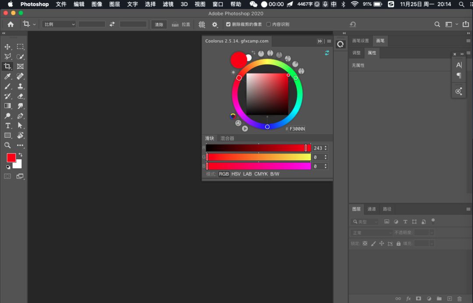Open the 窗口 menu

[x=218, y=4]
